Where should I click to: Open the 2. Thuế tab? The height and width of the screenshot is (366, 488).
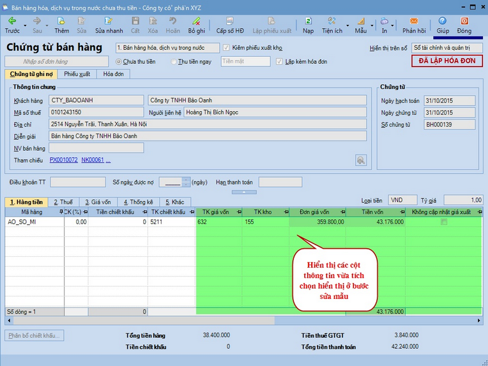(x=63, y=202)
